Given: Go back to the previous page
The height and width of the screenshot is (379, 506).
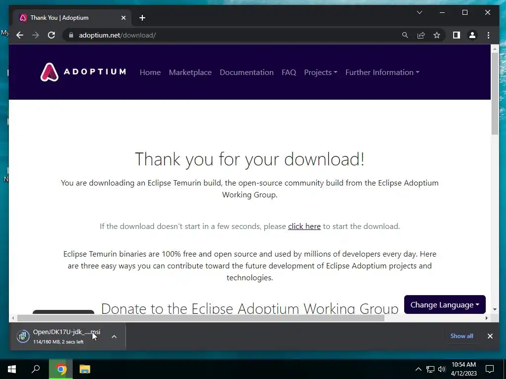Looking at the screenshot, I should tap(20, 35).
